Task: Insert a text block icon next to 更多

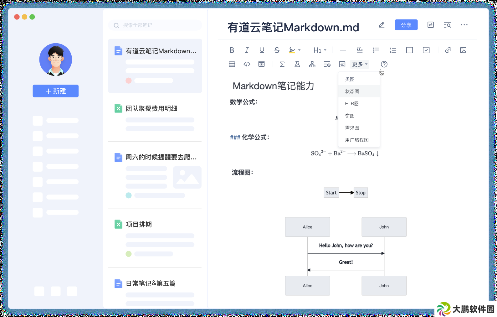Action: click(x=342, y=64)
